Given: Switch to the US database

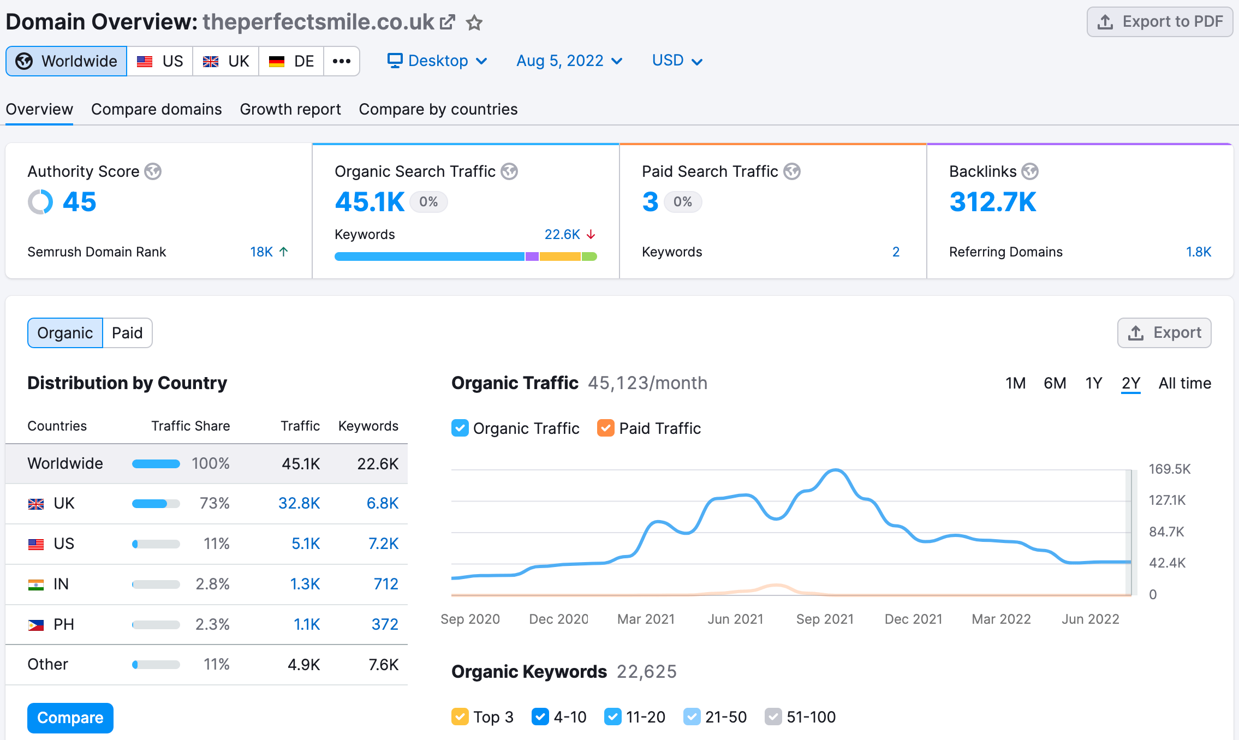Looking at the screenshot, I should tap(160, 61).
